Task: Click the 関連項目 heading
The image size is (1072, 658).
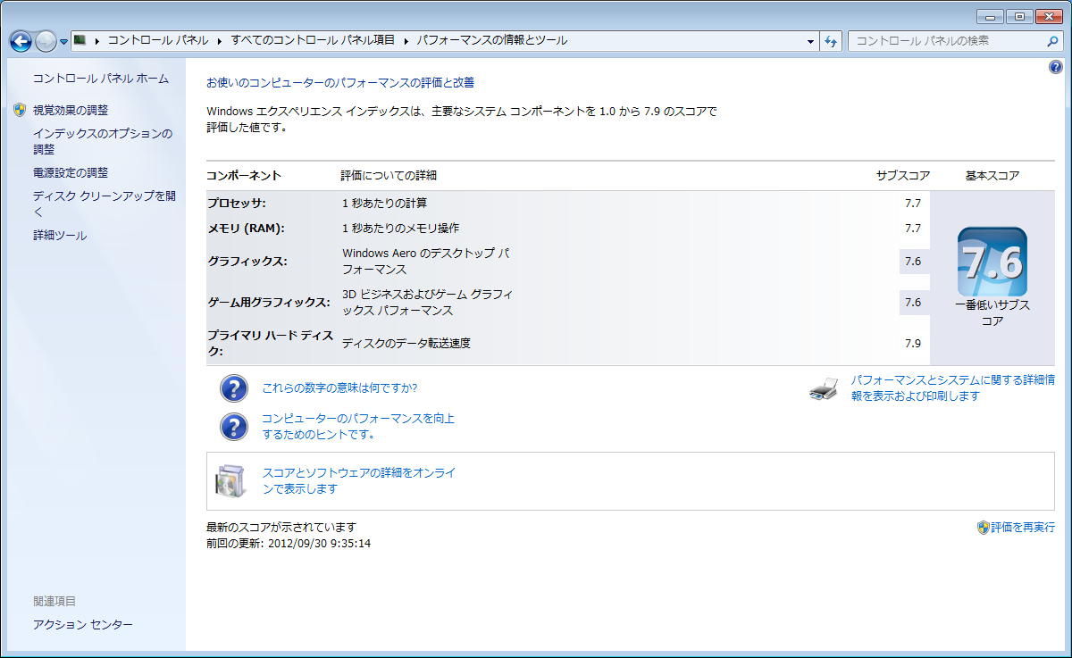Action: [x=54, y=601]
